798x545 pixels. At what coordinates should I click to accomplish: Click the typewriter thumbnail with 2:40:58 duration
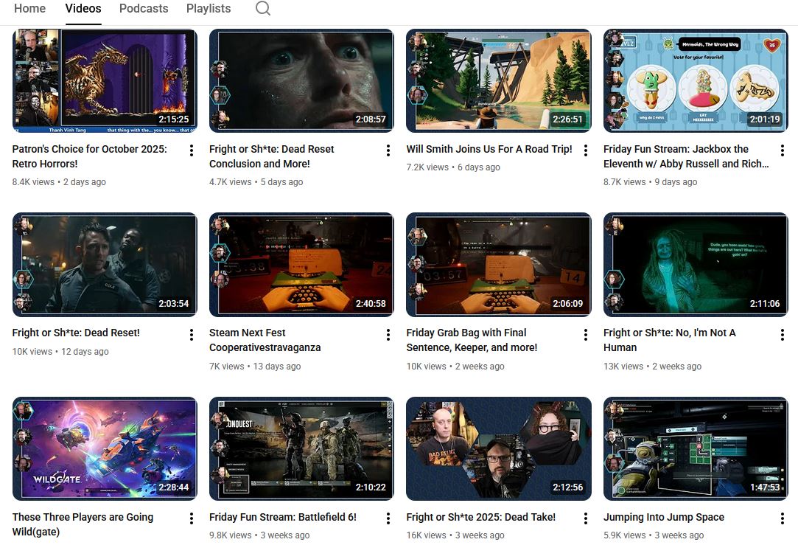click(301, 265)
